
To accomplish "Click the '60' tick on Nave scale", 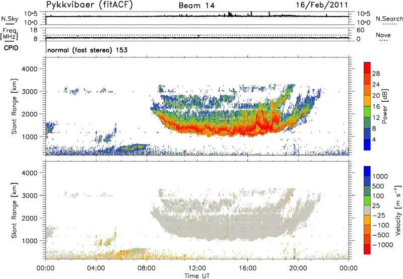I will (360, 30).
